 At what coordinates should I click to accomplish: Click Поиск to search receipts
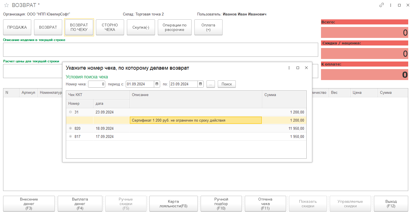pyautogui.click(x=227, y=84)
